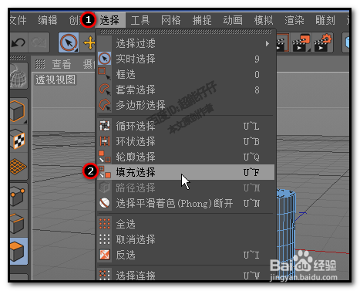Click the Phong break sphere icon in menu
Screen dimensions: 360x291
pos(105,203)
